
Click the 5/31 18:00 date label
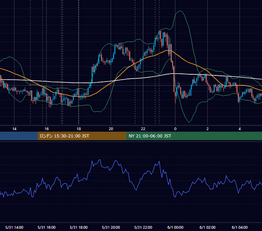[79, 227]
